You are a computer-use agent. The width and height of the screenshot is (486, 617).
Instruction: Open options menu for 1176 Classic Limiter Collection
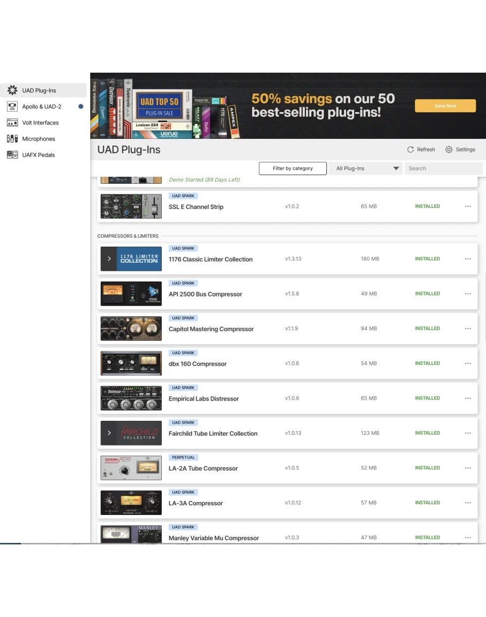click(x=467, y=259)
